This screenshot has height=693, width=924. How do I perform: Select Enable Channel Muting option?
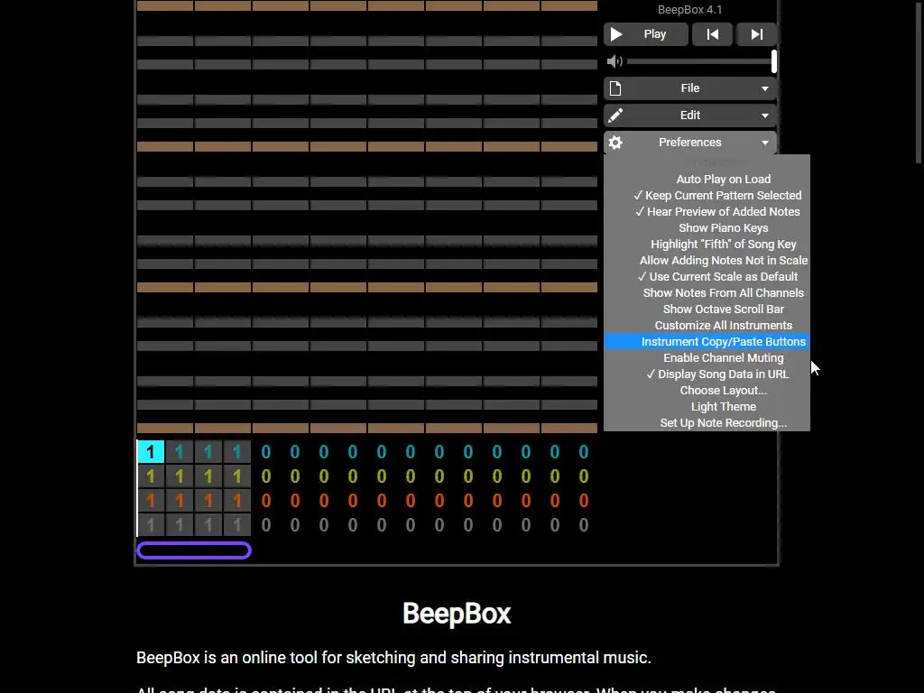click(x=707, y=358)
